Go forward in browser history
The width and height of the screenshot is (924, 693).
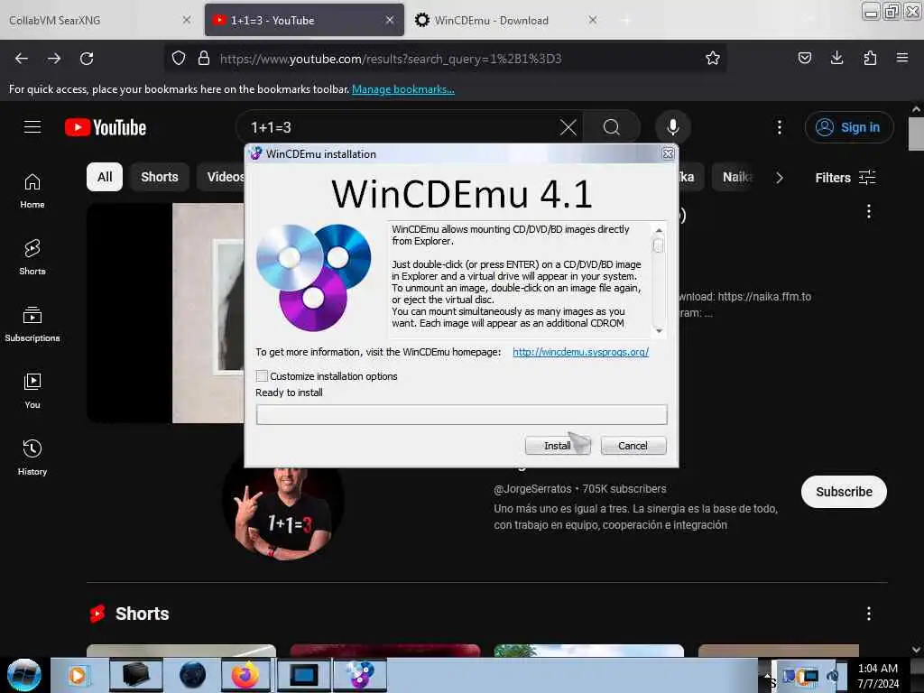[x=54, y=59]
